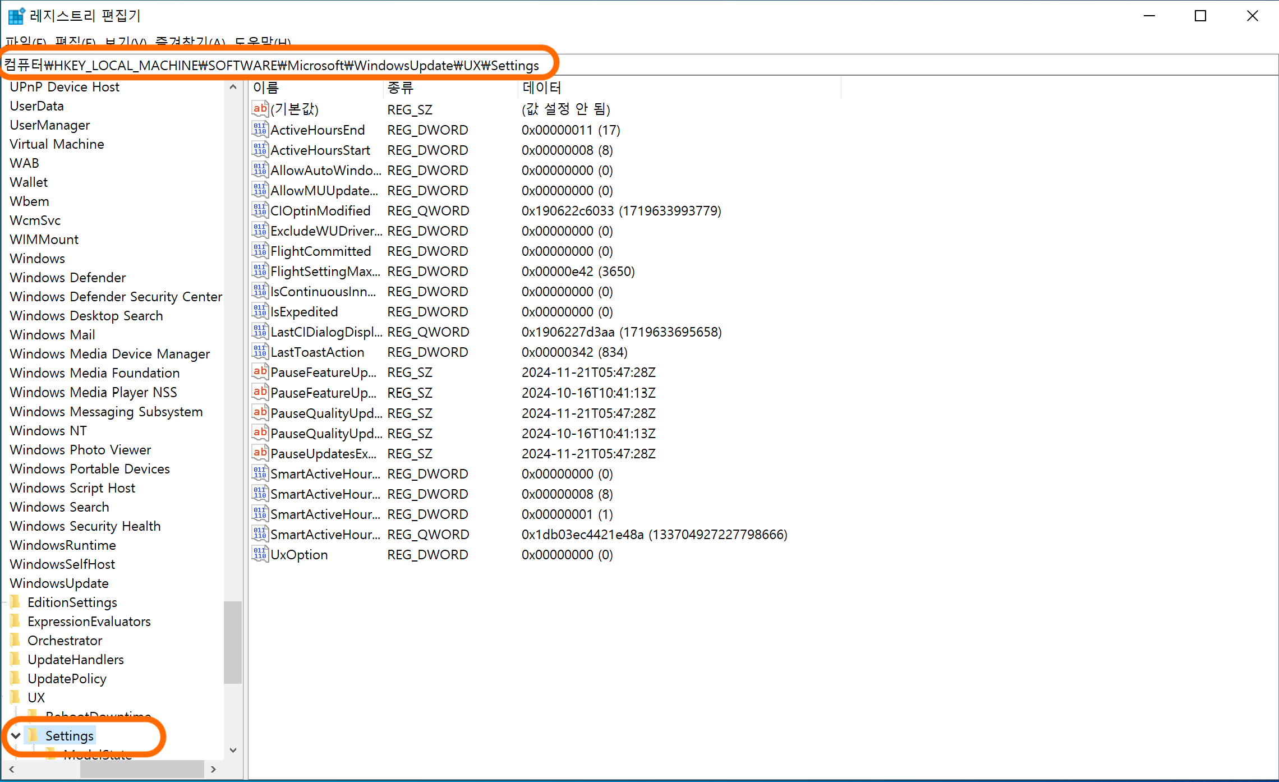Click the data value 0x00000001 (1)
1279x782 pixels.
[567, 514]
